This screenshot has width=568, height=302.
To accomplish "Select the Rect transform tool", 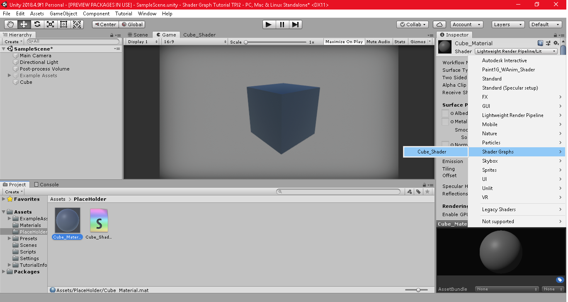I will (64, 24).
